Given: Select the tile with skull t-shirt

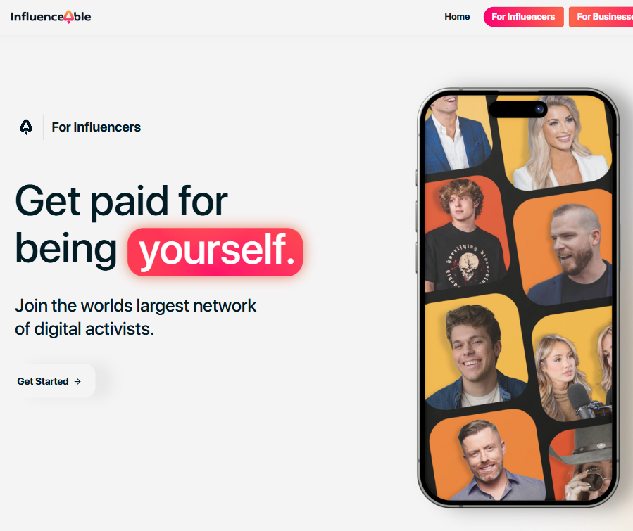Looking at the screenshot, I should point(466,235).
